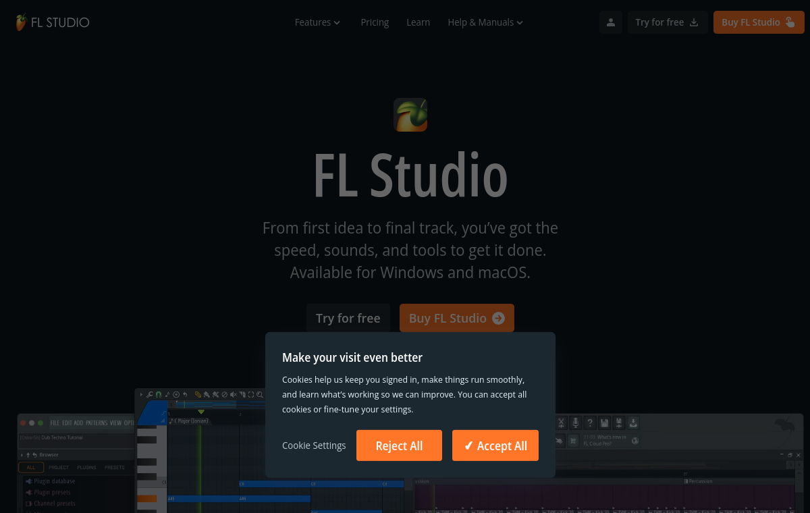Open Cookie Settings link
The height and width of the screenshot is (513, 810).
click(x=314, y=446)
